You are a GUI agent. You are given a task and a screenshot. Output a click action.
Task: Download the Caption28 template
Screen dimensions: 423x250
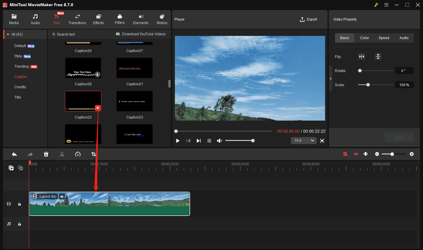pos(98,74)
